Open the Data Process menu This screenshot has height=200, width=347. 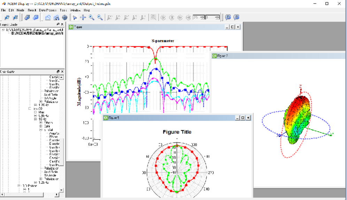tap(48, 10)
